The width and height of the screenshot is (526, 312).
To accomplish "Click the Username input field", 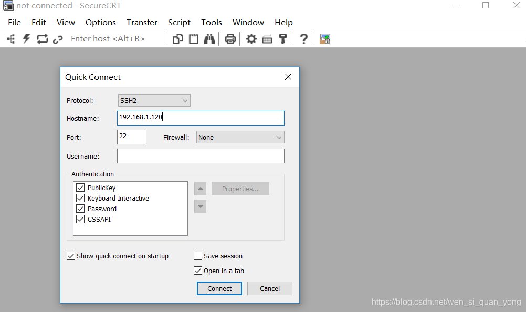I will pyautogui.click(x=201, y=156).
